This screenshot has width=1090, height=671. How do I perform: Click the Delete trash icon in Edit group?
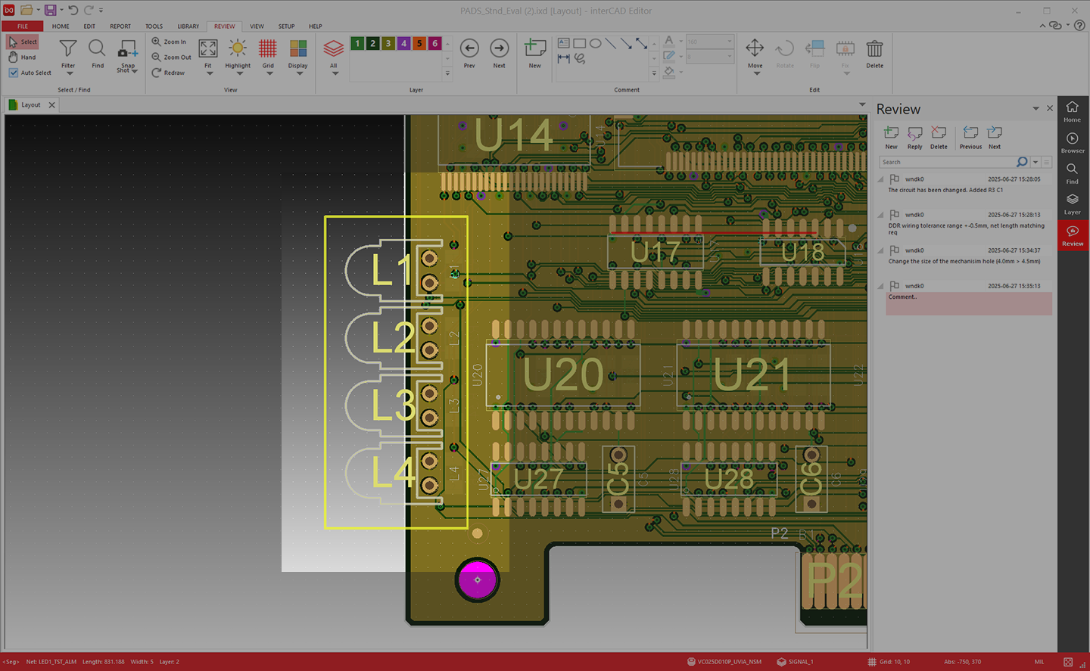[x=874, y=54]
